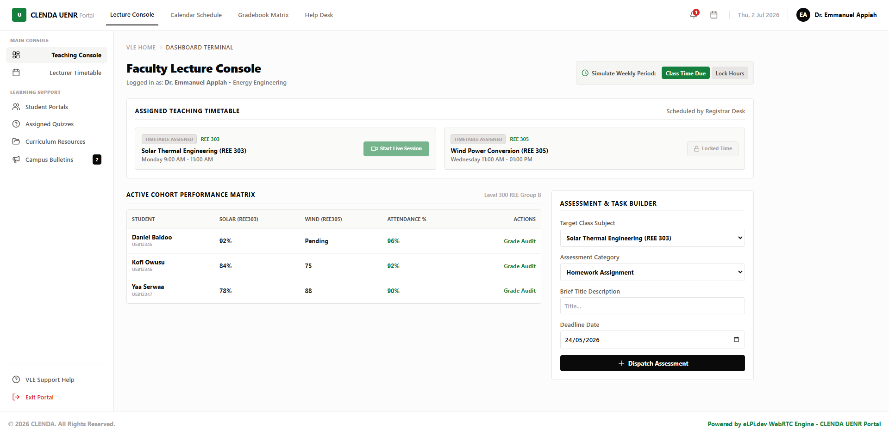Expand the Target Class Subject dropdown
The height and width of the screenshot is (435, 889).
tap(652, 238)
